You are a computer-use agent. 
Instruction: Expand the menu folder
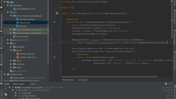[x=11, y=61]
